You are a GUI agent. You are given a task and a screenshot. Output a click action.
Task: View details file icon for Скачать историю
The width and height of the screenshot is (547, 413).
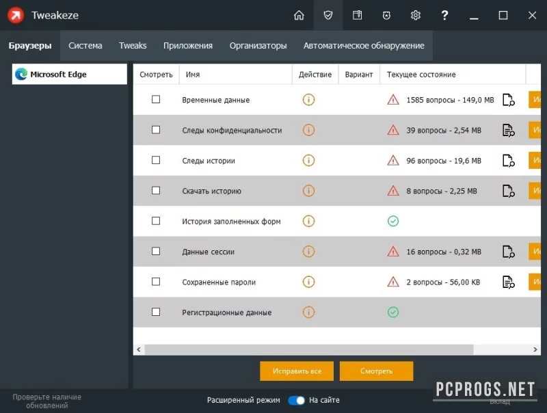click(508, 191)
